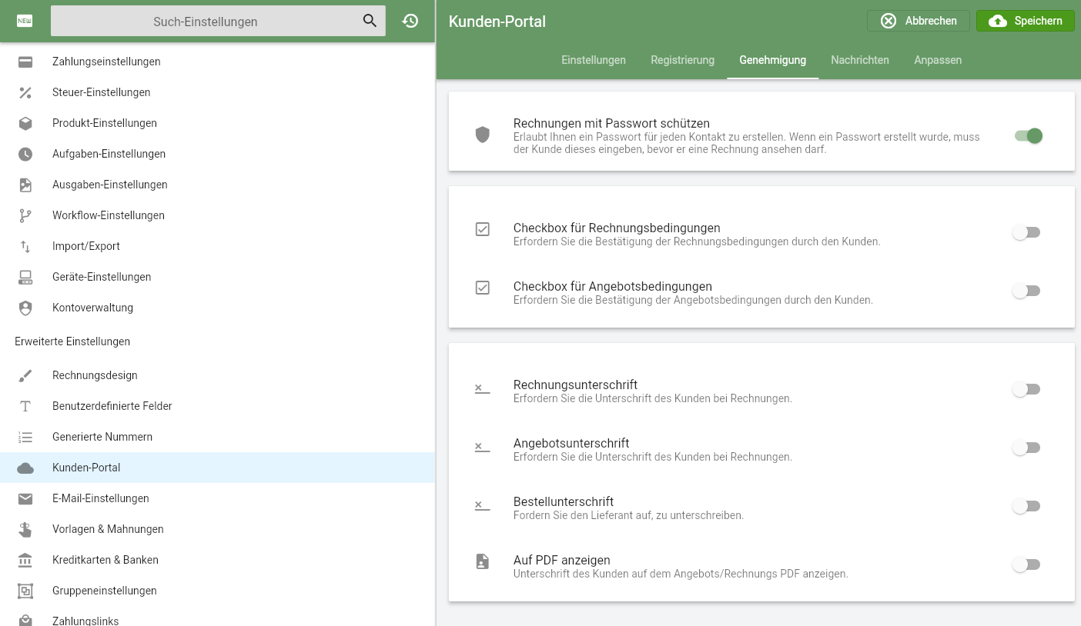Click the receipt icon beside Ausgaben-Einstellungen
1081x626 pixels.
pos(25,185)
